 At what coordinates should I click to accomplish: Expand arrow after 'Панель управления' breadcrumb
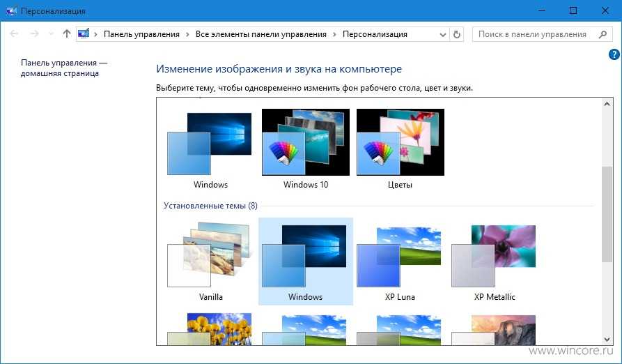pos(187,35)
